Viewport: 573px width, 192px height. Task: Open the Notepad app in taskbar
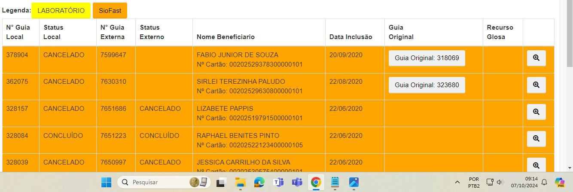335,182
